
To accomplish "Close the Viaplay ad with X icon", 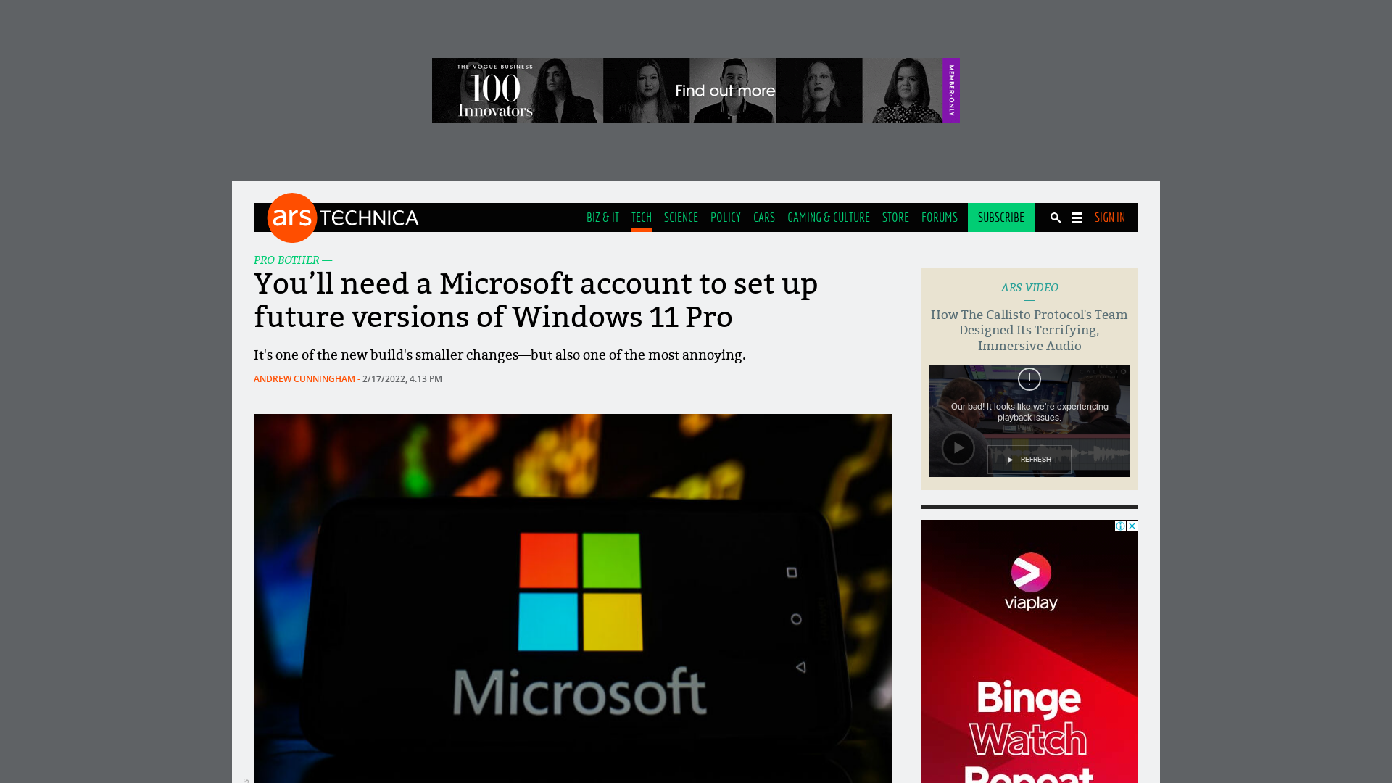I will point(1132,526).
